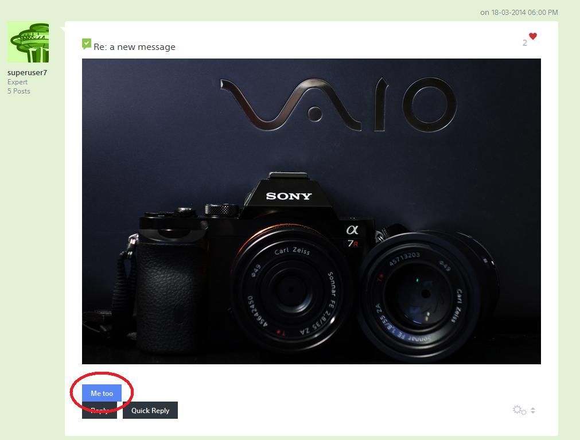This screenshot has height=440, width=580.
Task: Click the SONY lettering on the camera
Action: click(289, 196)
